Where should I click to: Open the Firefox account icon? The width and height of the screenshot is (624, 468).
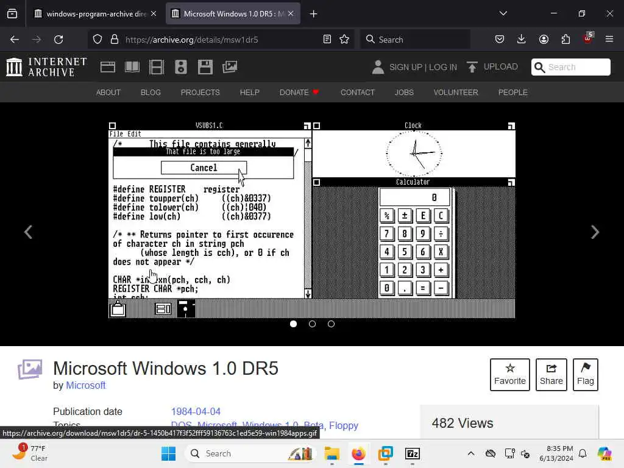(x=544, y=40)
